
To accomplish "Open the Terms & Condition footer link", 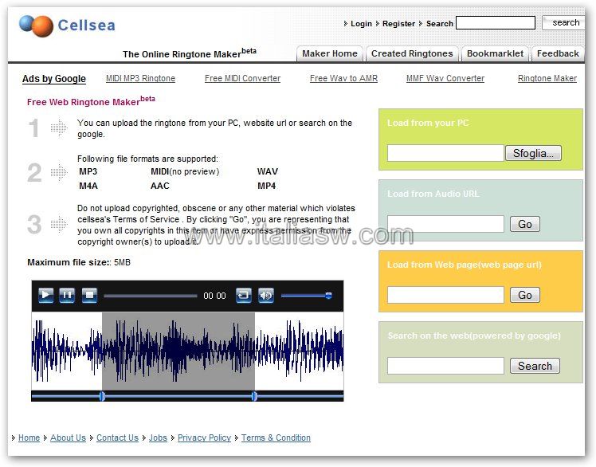I will coord(276,438).
